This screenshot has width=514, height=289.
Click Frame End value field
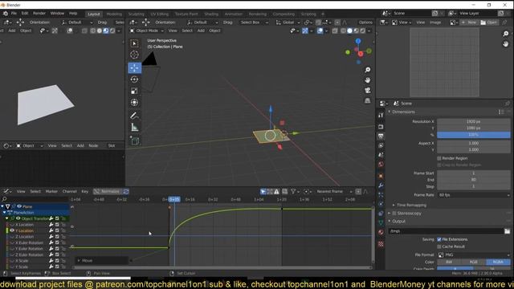pos(474,180)
